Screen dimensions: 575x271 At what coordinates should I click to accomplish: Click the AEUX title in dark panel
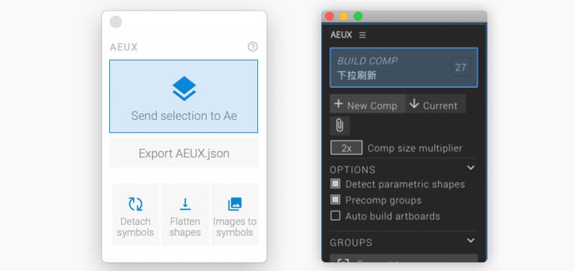[341, 35]
